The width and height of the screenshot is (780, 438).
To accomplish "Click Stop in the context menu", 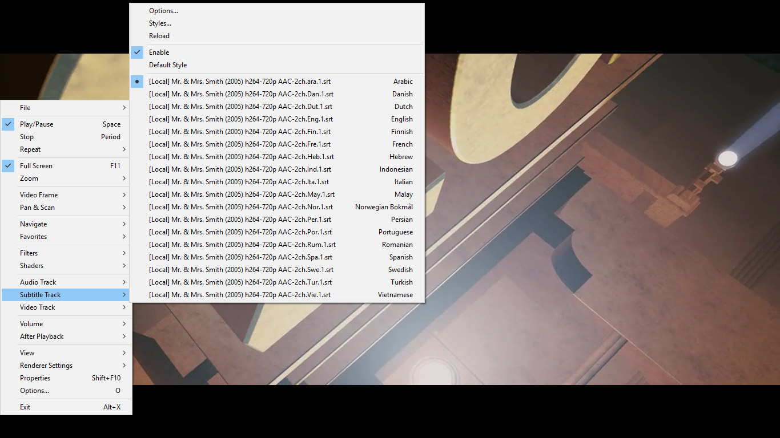I will coord(66,137).
